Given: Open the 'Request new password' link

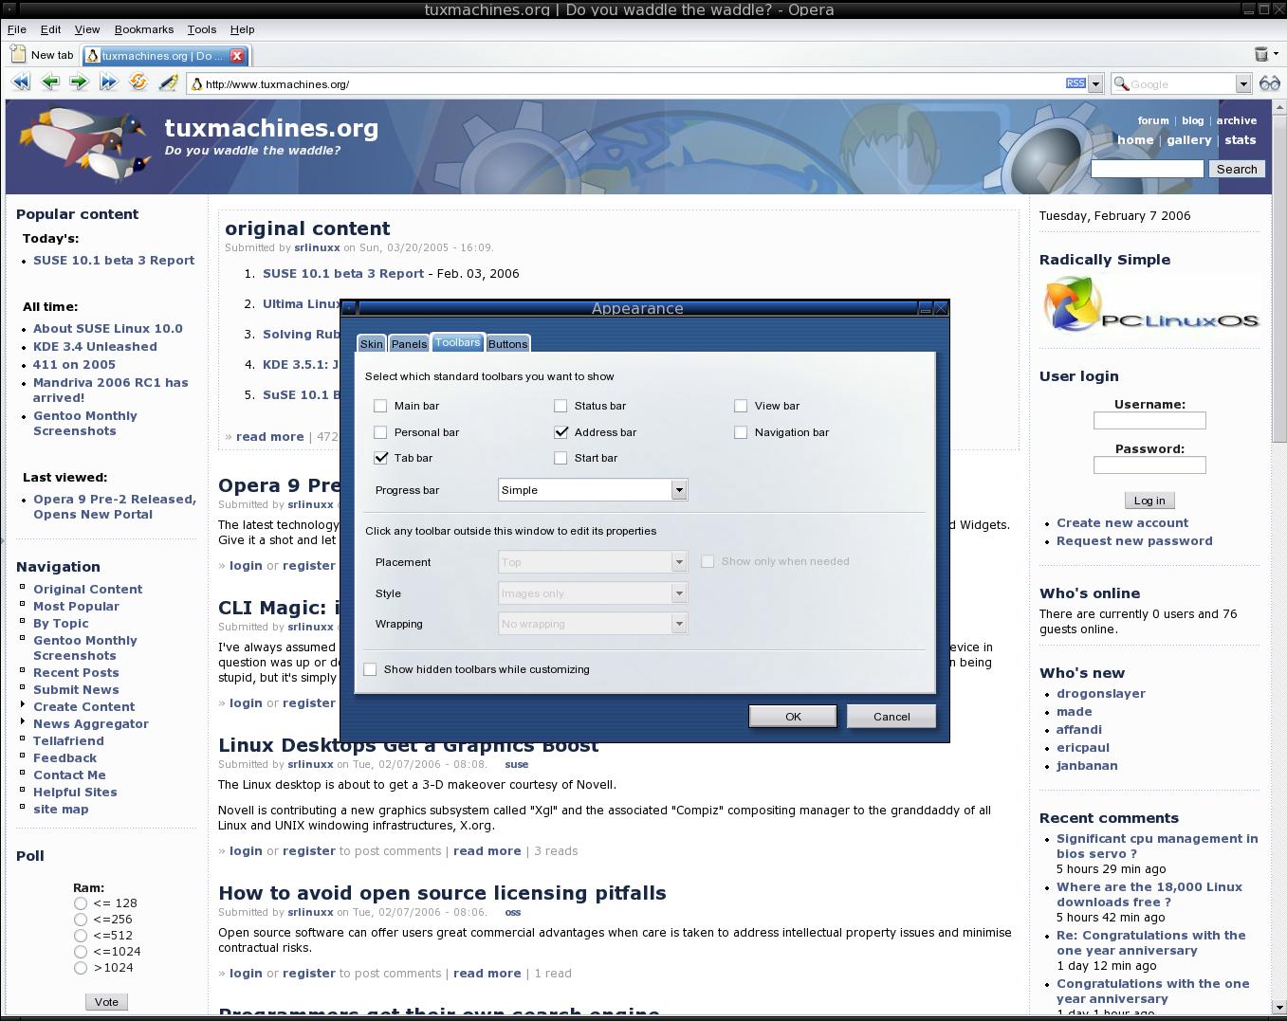Looking at the screenshot, I should pos(1134,540).
